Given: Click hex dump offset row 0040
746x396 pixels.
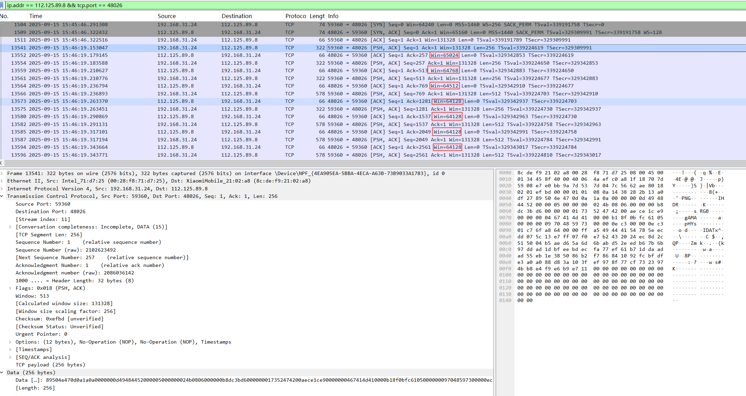Looking at the screenshot, I should (505, 198).
